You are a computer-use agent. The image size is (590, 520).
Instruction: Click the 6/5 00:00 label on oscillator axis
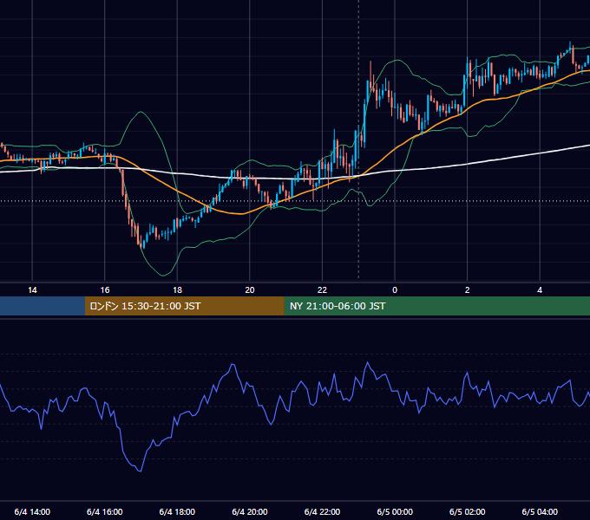tap(395, 511)
